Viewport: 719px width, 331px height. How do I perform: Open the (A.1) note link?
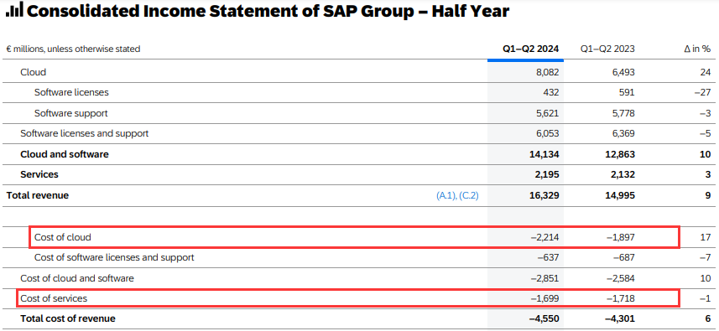(446, 195)
